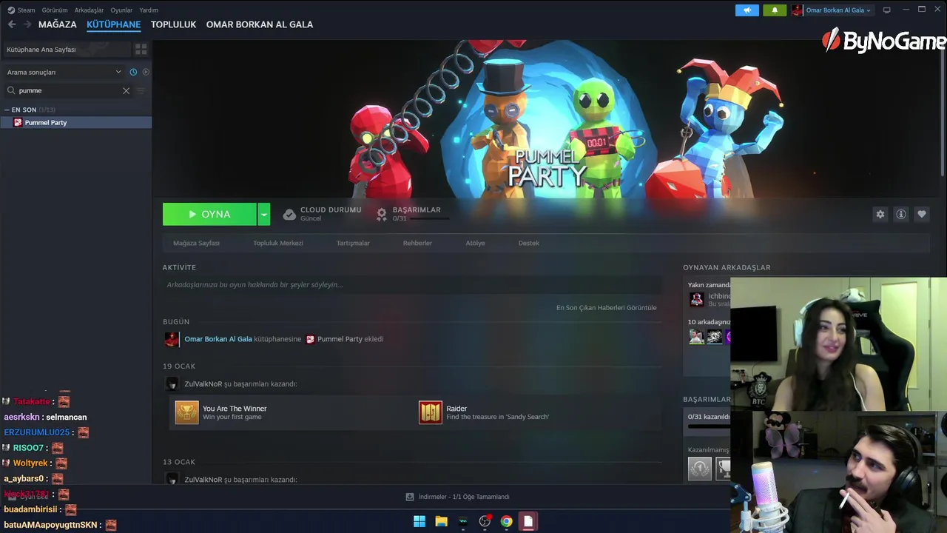Toggle sort by recent activity clock icon
This screenshot has width=947, height=533.
(x=133, y=72)
